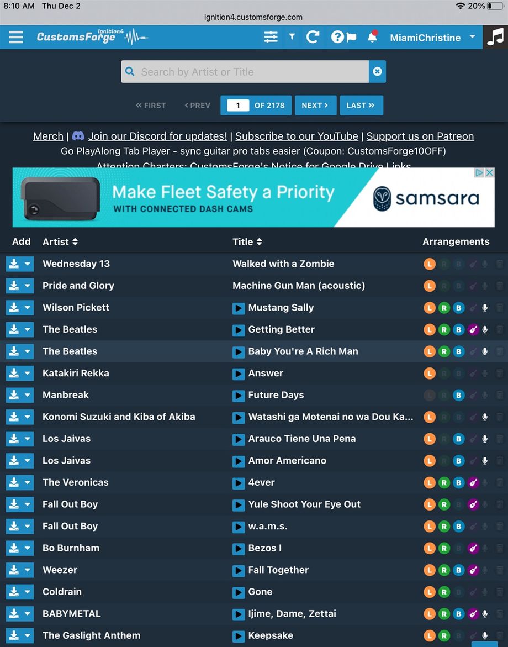Click the Discord logo icon
This screenshot has width=508, height=647.
coord(78,136)
